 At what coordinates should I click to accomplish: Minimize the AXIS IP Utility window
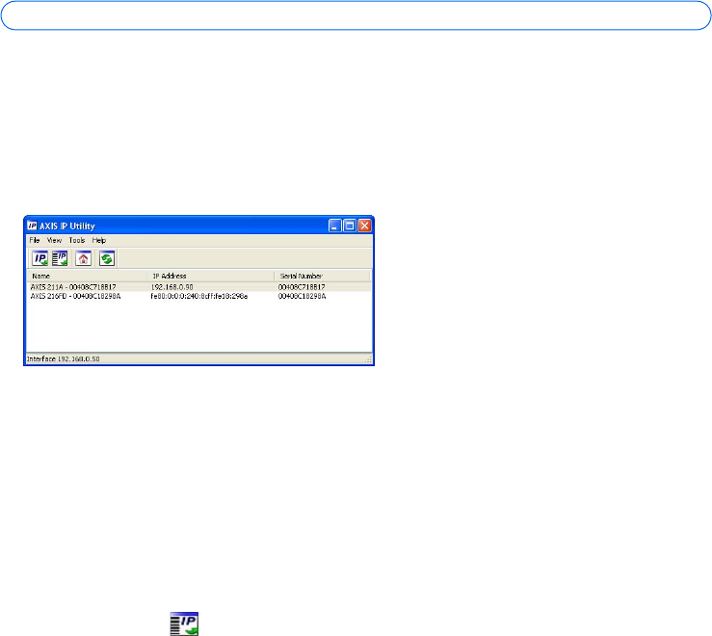[x=334, y=225]
